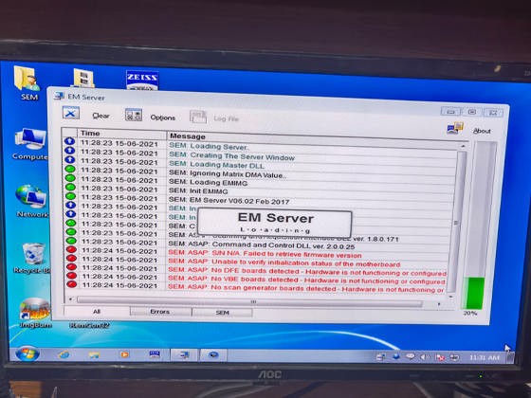The width and height of the screenshot is (531, 398).
Task: Open the ZEISS desktop icon
Action: point(142,81)
